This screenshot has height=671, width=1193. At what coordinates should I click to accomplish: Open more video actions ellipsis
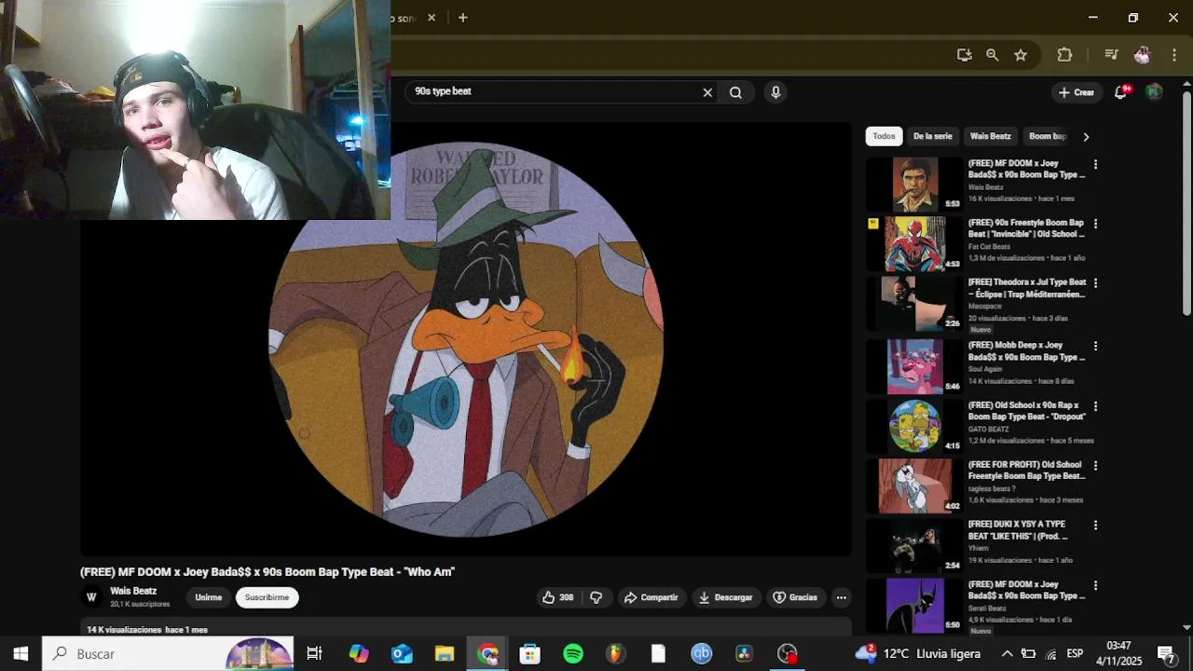(841, 597)
